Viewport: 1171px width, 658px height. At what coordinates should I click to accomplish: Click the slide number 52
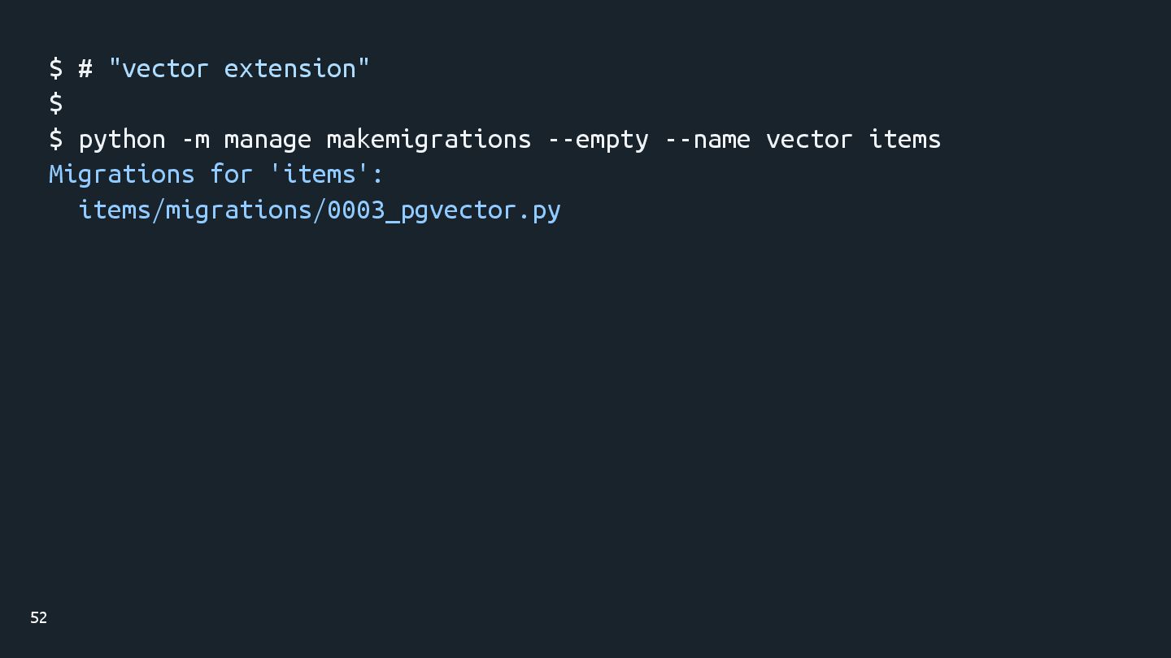tap(38, 618)
